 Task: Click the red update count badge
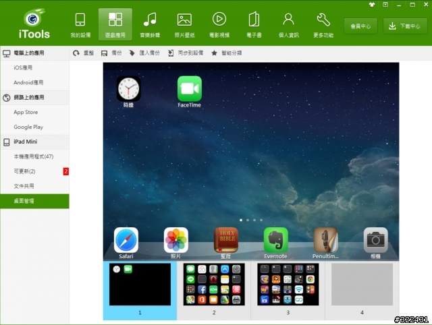tap(66, 171)
